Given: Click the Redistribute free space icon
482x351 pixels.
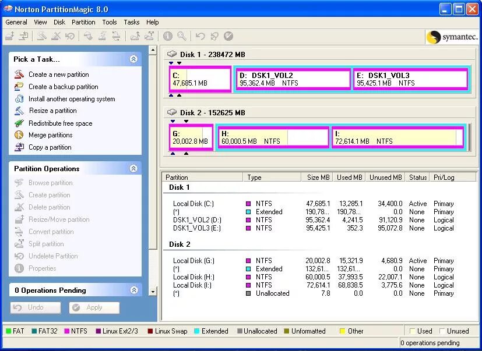Looking at the screenshot, I should 19,123.
